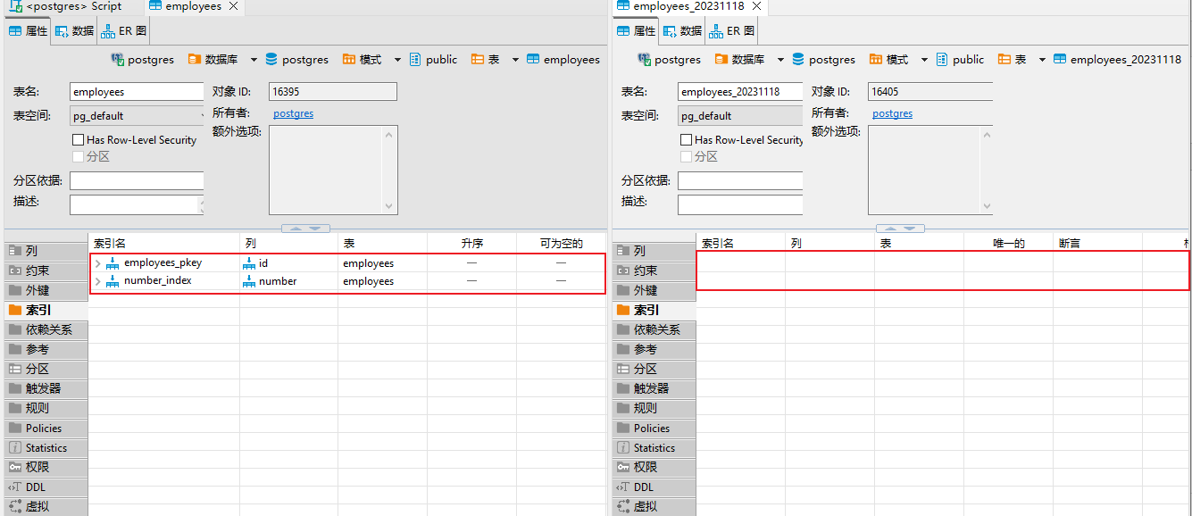Click 模式 breadcrumb in left editor

[362, 60]
